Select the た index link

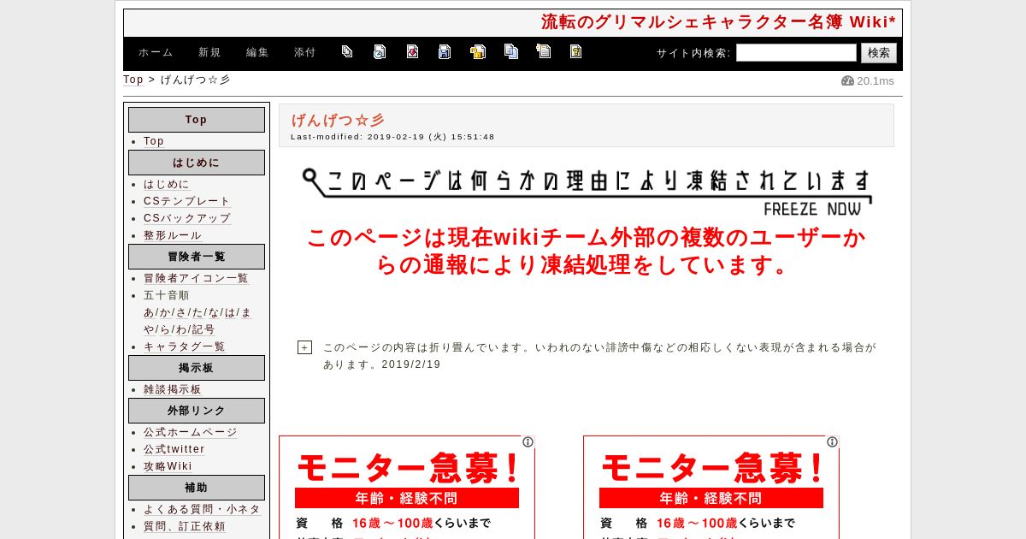(x=198, y=312)
